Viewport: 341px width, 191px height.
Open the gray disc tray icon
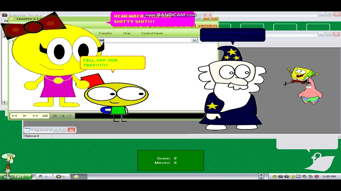pyautogui.click(x=304, y=176)
